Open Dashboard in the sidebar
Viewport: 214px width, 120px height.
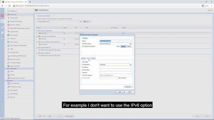point(13,11)
